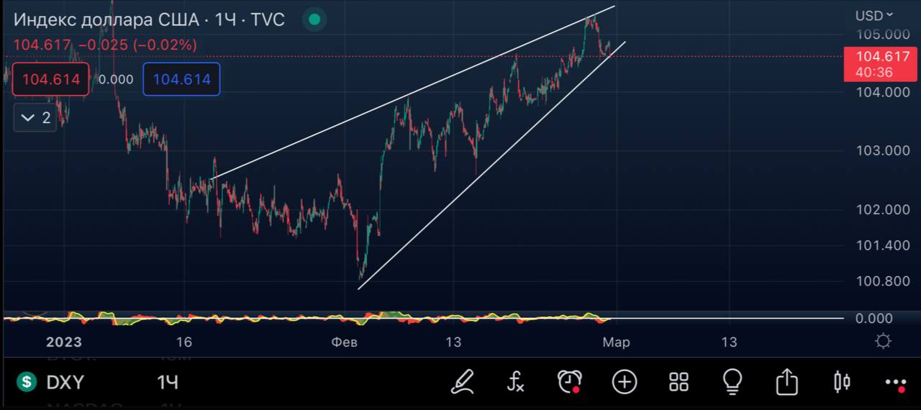
Task: Open the 1Ч interval selector in bottom bar
Action: click(168, 382)
